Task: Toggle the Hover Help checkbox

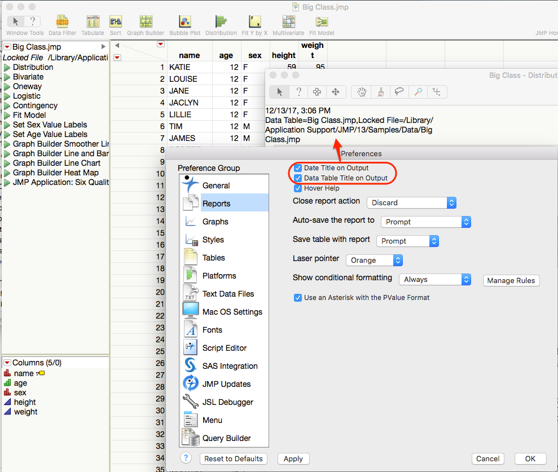Action: coord(298,188)
